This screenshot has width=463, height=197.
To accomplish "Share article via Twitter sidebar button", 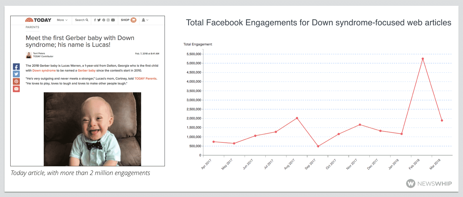I will [x=16, y=74].
